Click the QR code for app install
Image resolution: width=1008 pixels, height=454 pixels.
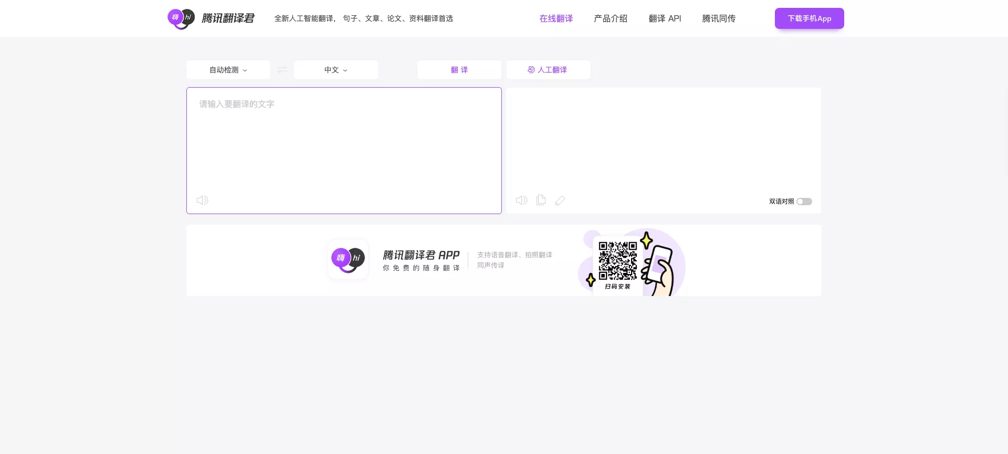tap(617, 261)
